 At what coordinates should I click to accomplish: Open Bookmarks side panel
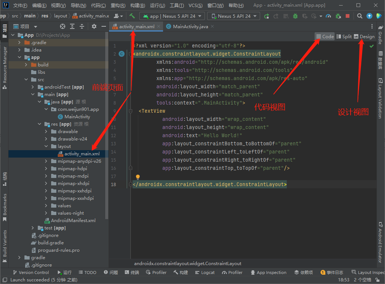pyautogui.click(x=5, y=208)
